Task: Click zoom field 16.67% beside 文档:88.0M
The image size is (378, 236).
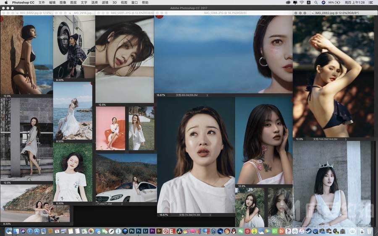Action: [161, 95]
